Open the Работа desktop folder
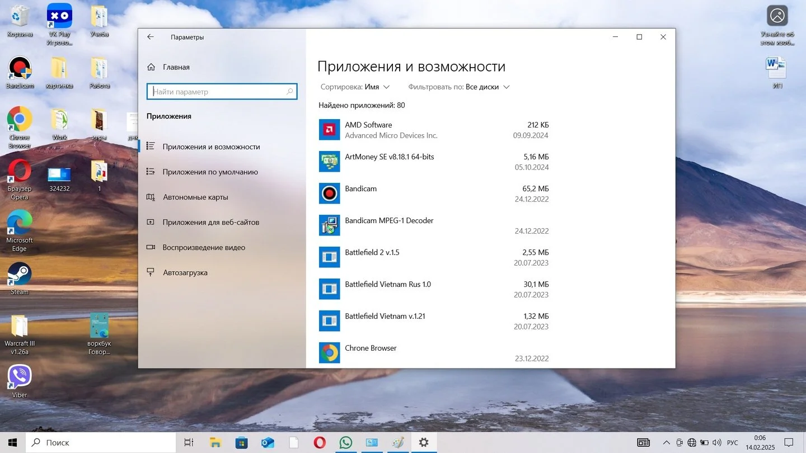This screenshot has height=453, width=806. [99, 73]
